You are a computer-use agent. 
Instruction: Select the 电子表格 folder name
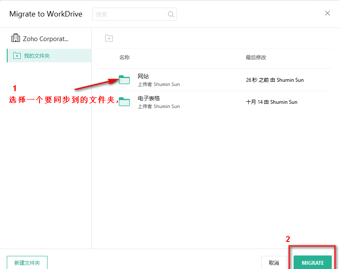pyautogui.click(x=149, y=98)
